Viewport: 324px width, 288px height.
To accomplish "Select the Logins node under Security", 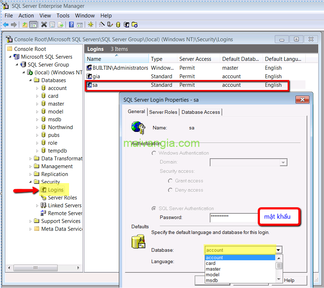I will pos(56,190).
